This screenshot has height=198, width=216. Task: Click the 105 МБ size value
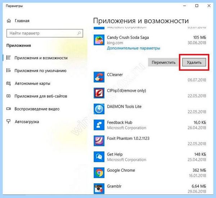pos(199,37)
